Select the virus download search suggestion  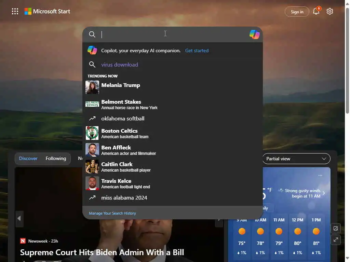pos(173,64)
